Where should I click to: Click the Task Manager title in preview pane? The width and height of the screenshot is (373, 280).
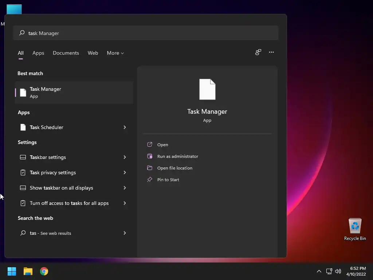[207, 112]
